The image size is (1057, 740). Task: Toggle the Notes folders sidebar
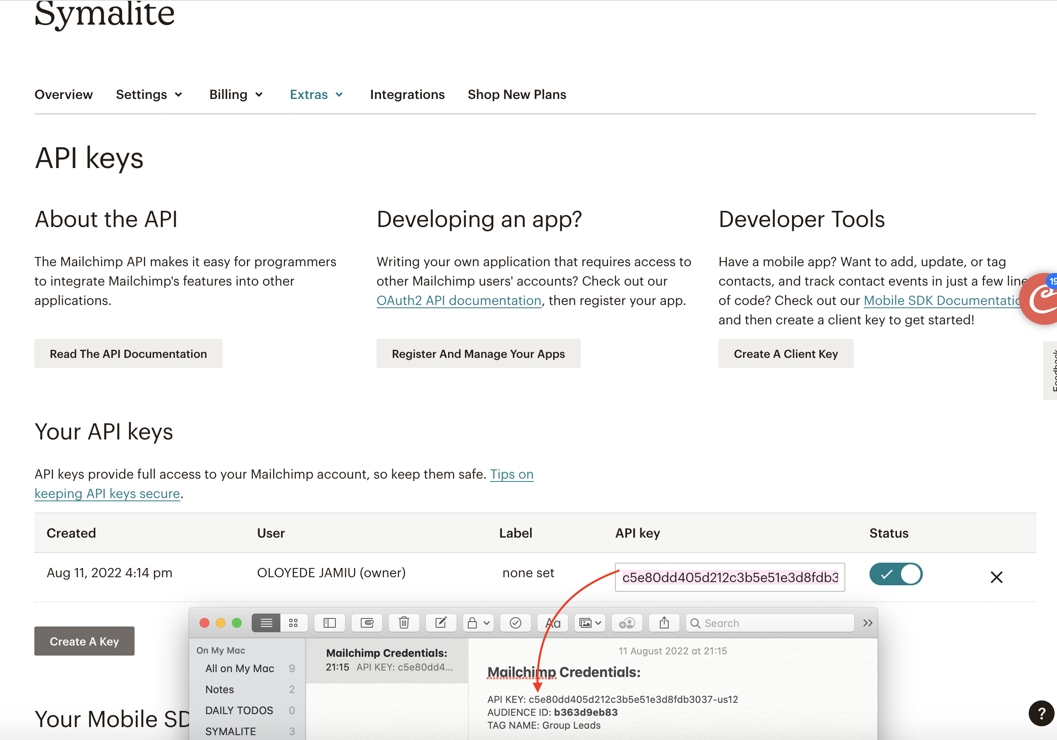tap(330, 622)
